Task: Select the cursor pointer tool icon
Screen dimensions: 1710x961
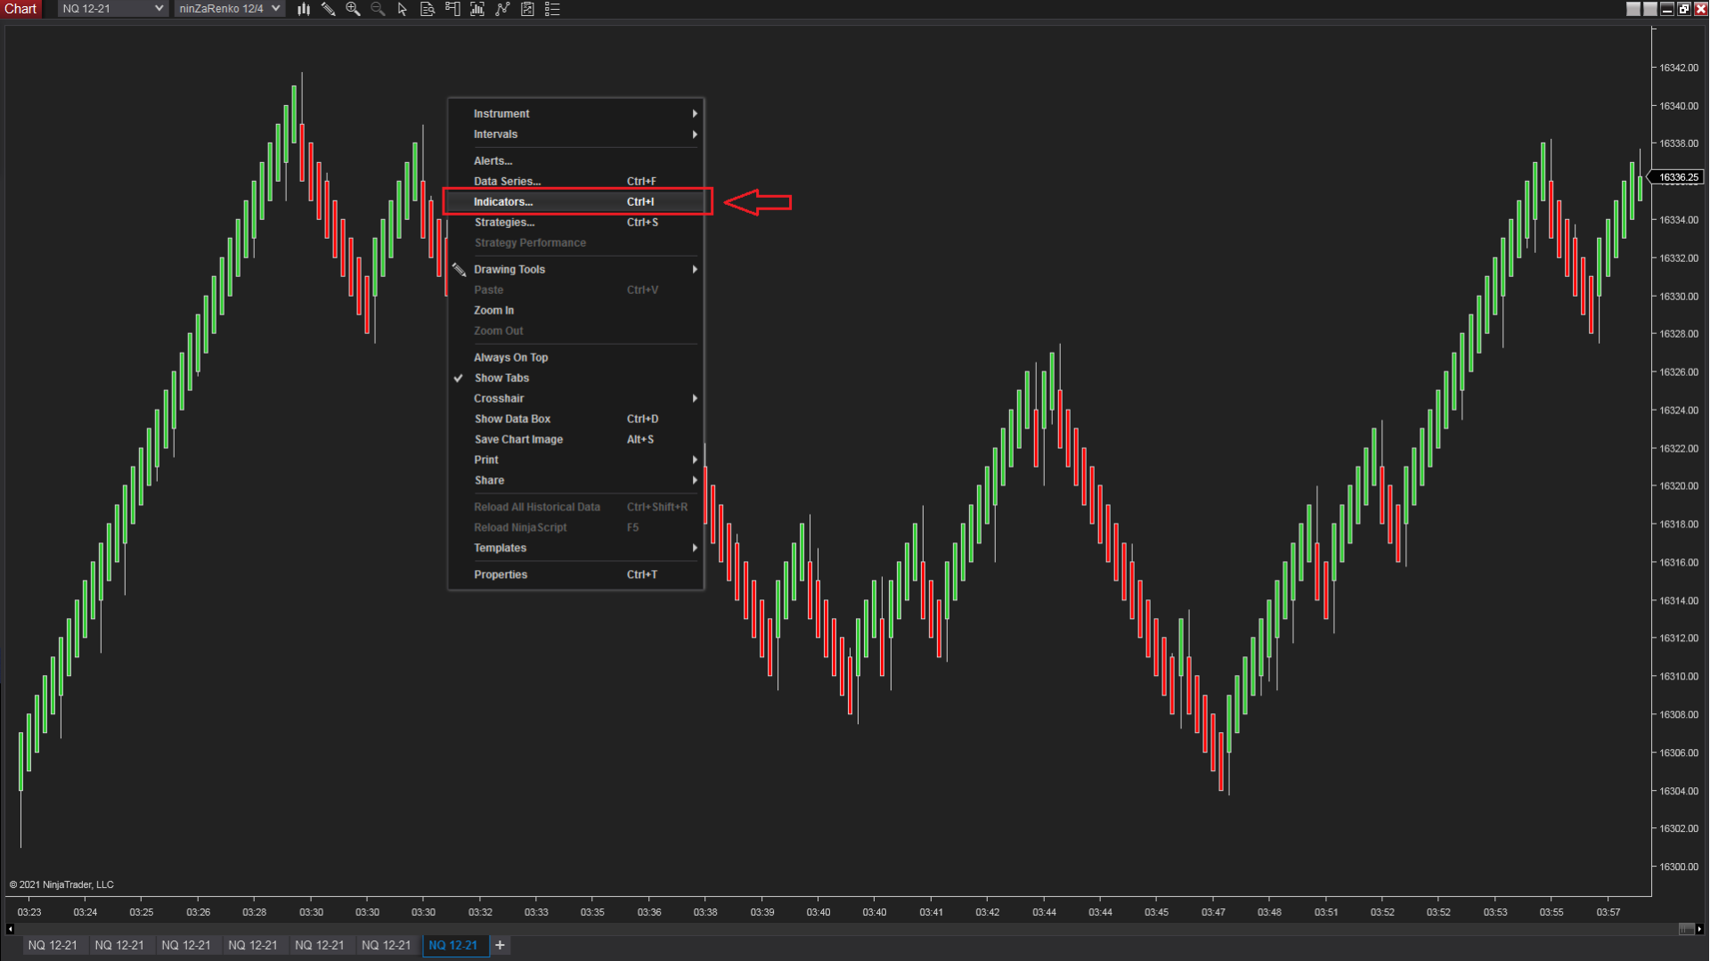Action: (x=403, y=9)
